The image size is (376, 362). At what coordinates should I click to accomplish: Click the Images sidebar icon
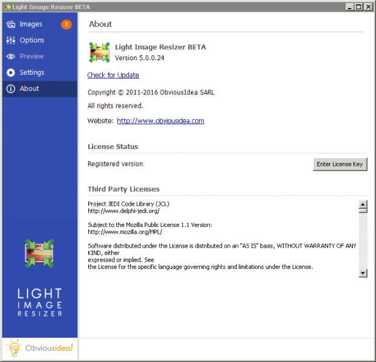click(11, 24)
